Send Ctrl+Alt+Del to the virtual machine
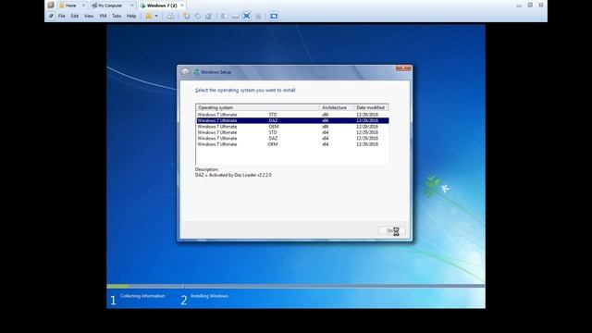This screenshot has height=333, width=592. [170, 16]
